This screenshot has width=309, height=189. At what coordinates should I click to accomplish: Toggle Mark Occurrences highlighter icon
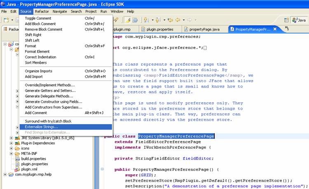pos(128,20)
